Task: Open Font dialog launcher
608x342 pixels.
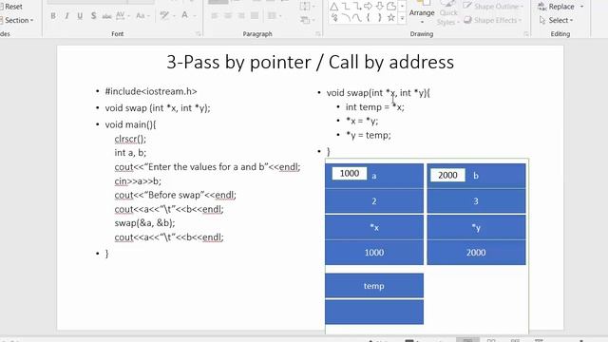Action: [199, 34]
